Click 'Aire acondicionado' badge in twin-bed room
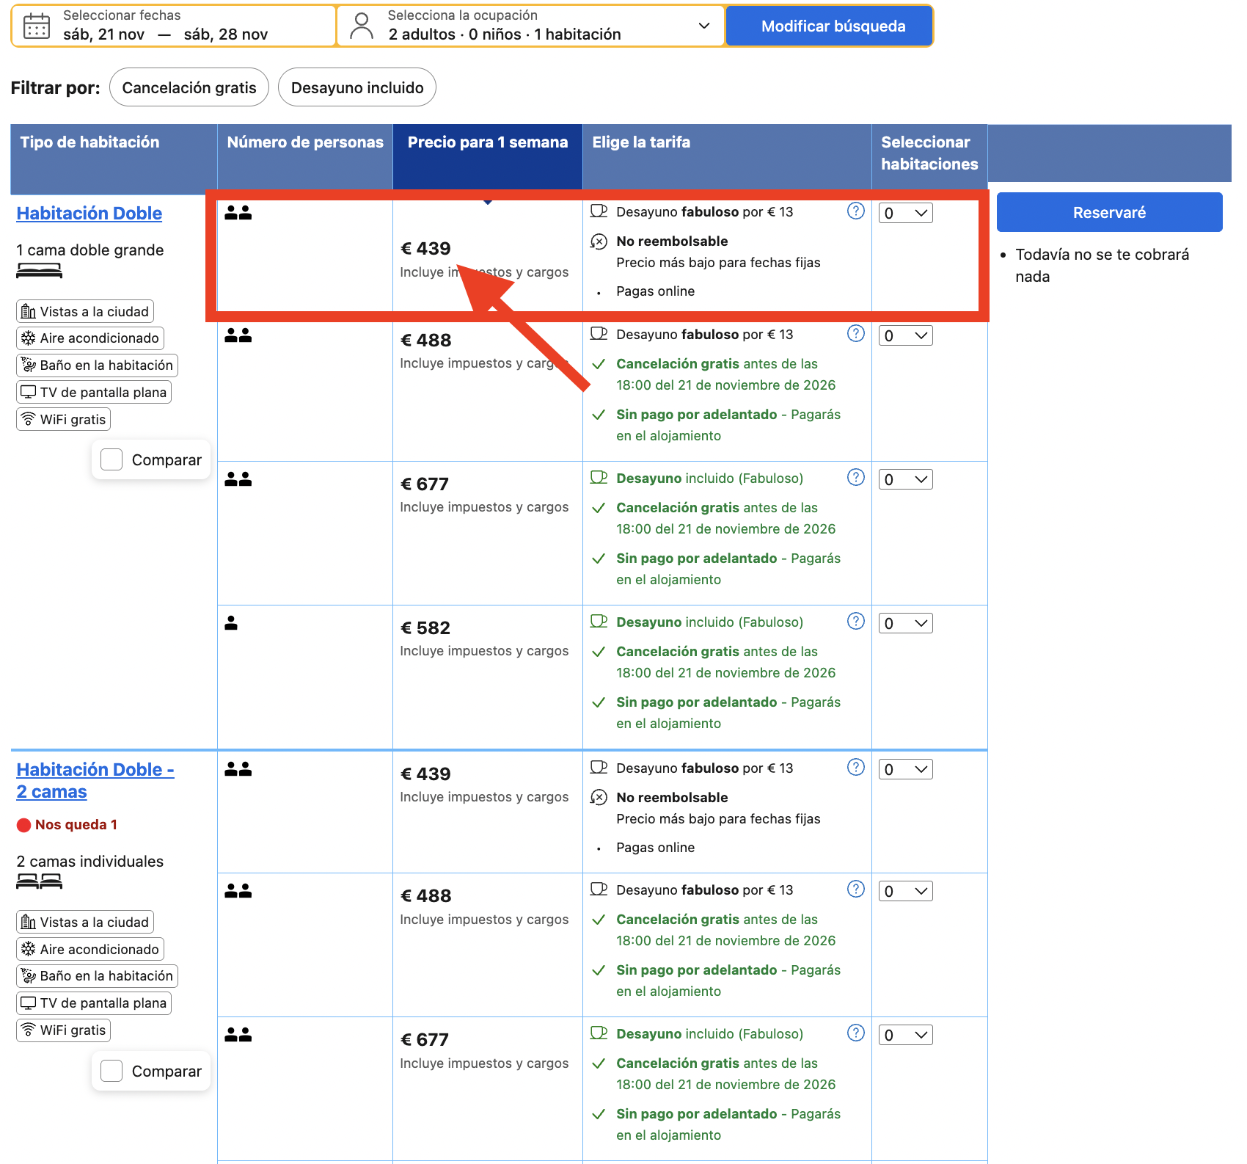The width and height of the screenshot is (1247, 1164). (90, 949)
